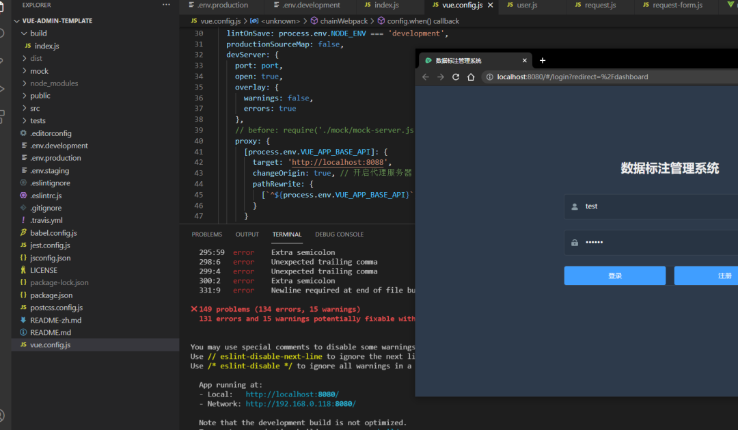
Task: Click gear icon beside .editorconfig
Action: [23, 133]
